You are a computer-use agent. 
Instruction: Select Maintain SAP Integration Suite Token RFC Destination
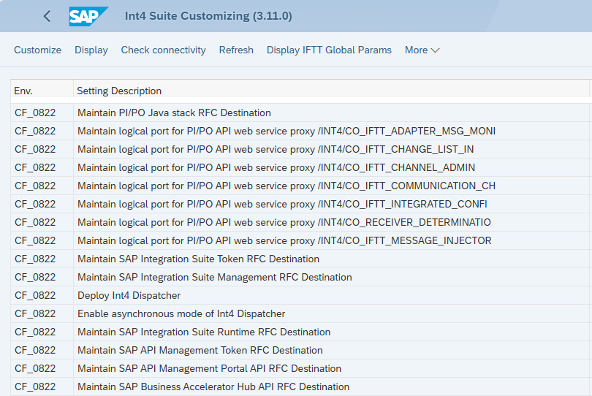[198, 259]
